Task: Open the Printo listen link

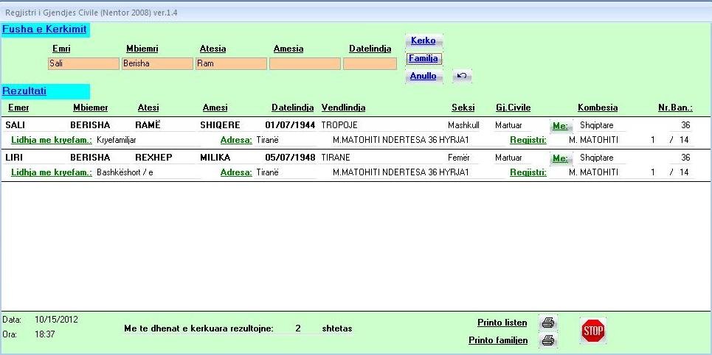Action: 502,323
